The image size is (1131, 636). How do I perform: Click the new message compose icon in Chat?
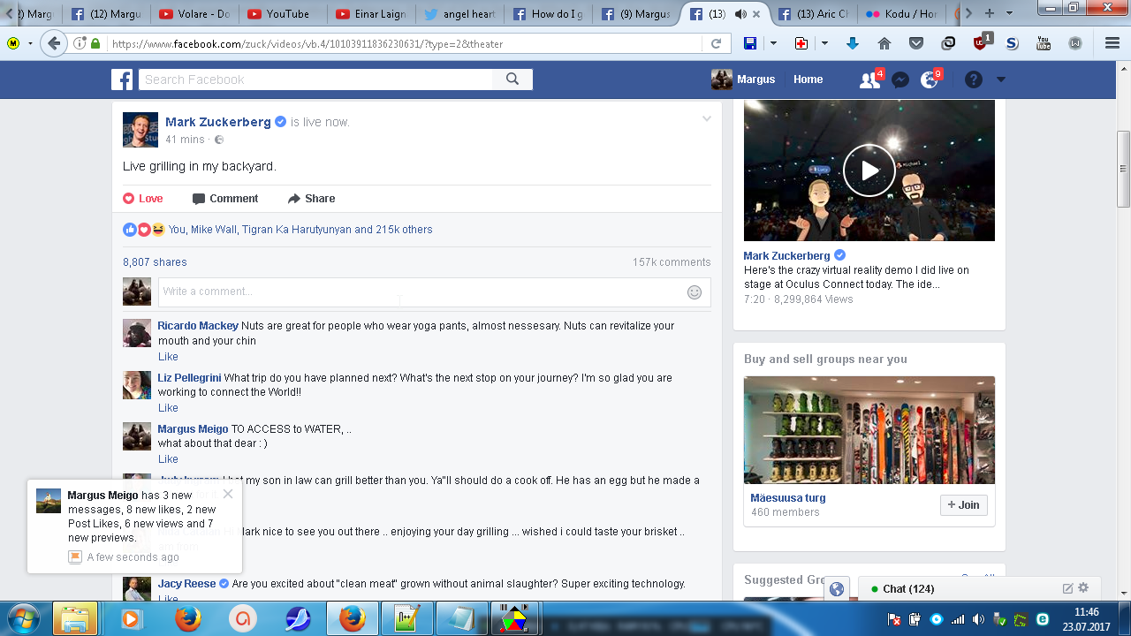(1067, 588)
